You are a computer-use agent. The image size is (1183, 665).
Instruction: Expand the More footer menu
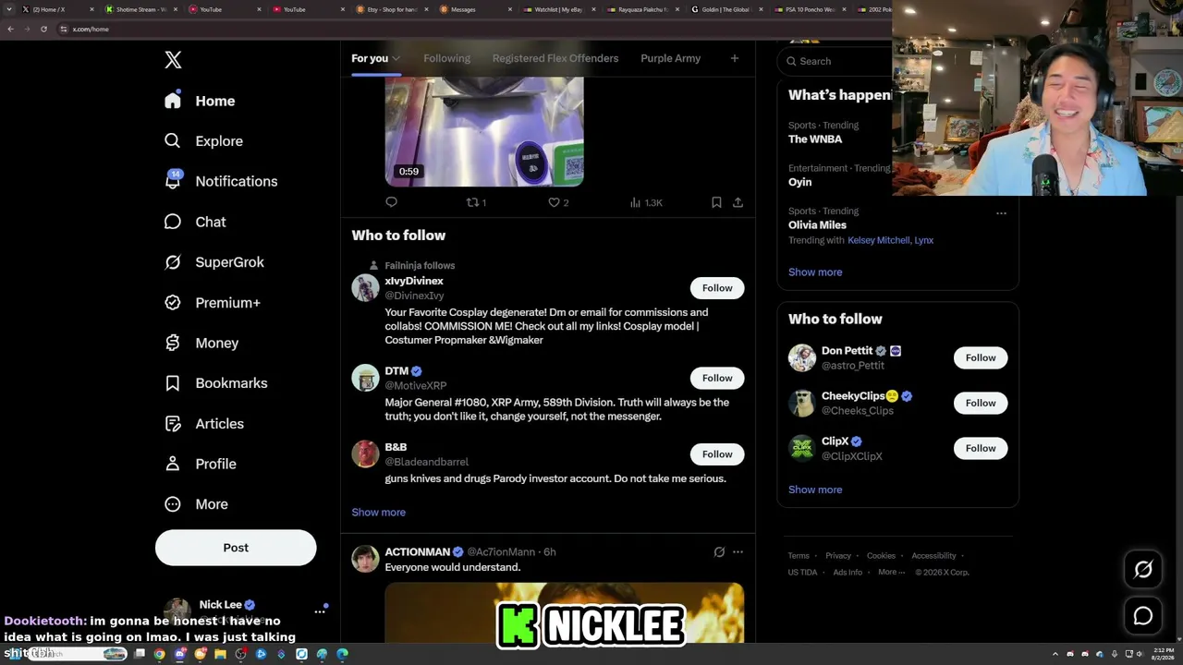891,573
